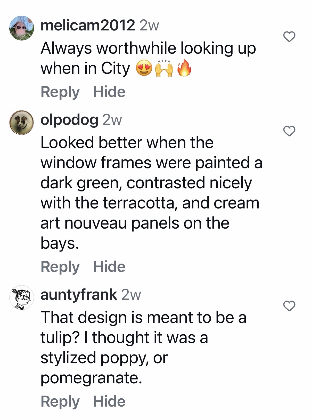Click the 2w timestamp beside melicam2012
Screen dimensions: 311x420
click(x=149, y=26)
